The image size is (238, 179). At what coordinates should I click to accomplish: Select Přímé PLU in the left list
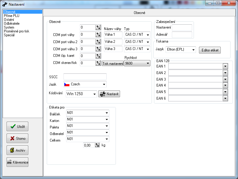coord(12,16)
